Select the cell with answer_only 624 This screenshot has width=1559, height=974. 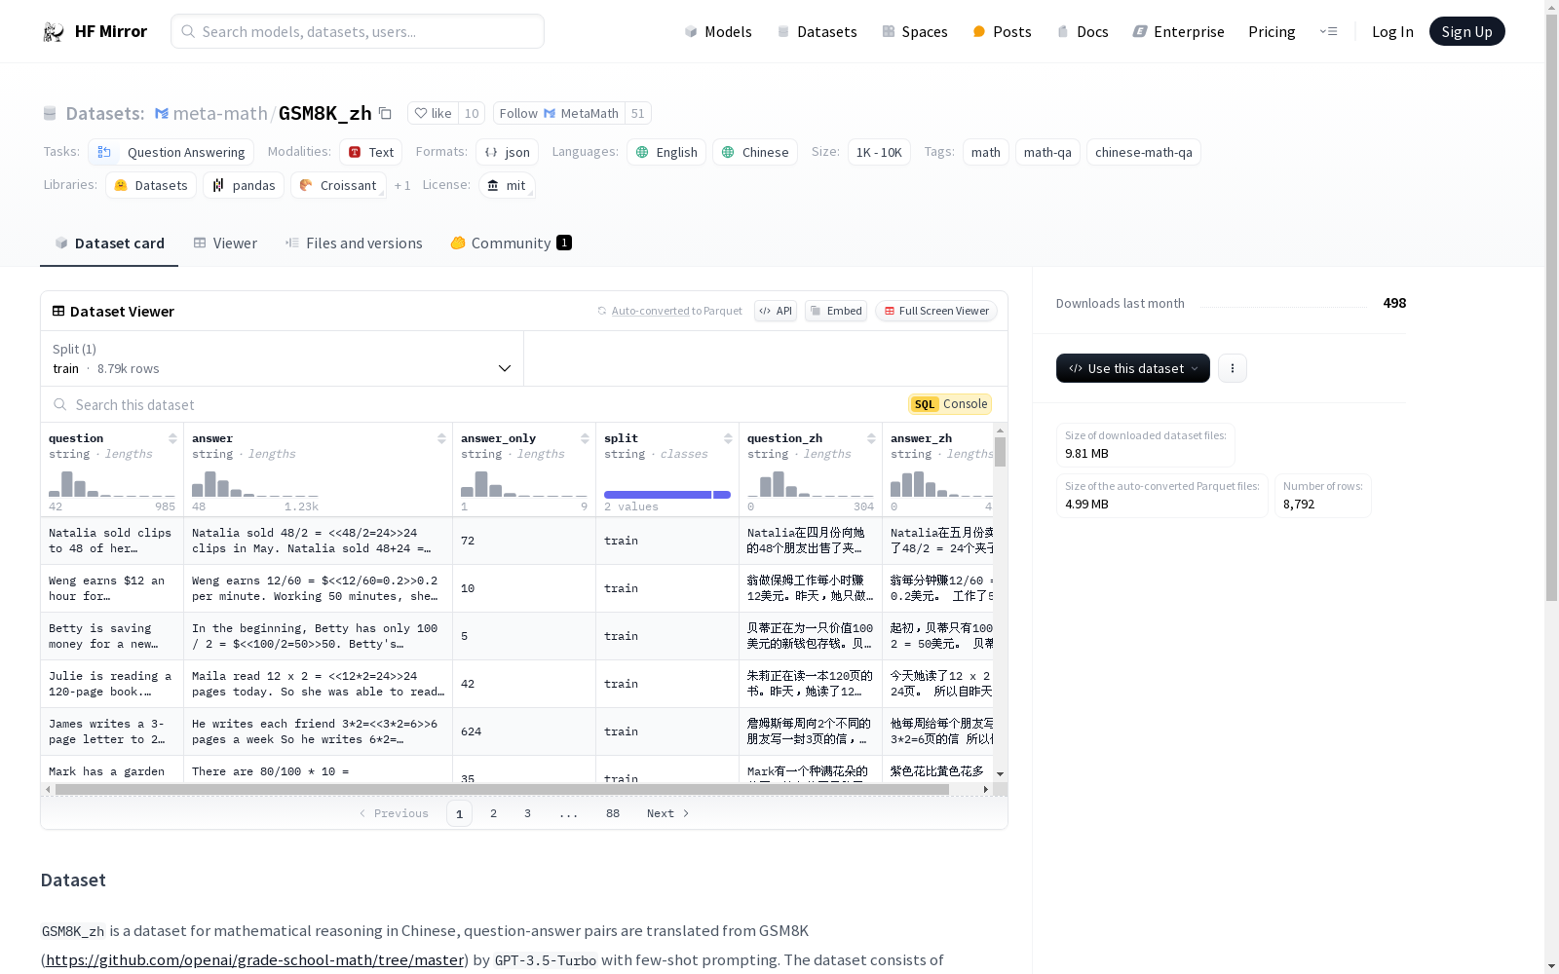tap(524, 731)
